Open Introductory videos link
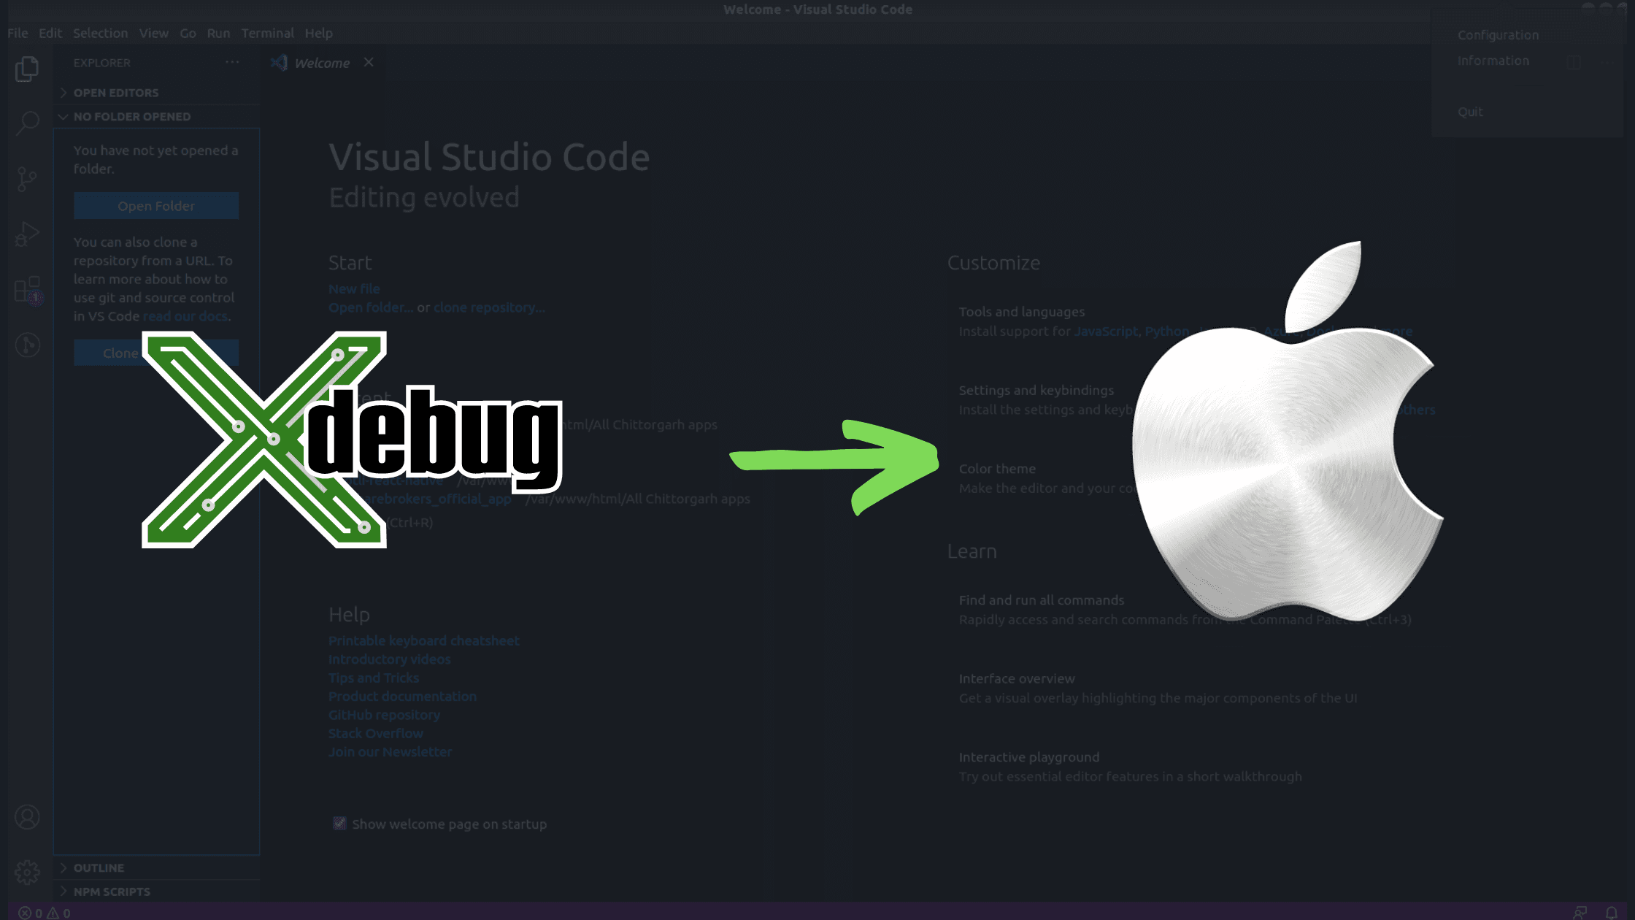This screenshot has width=1635, height=920. (390, 659)
